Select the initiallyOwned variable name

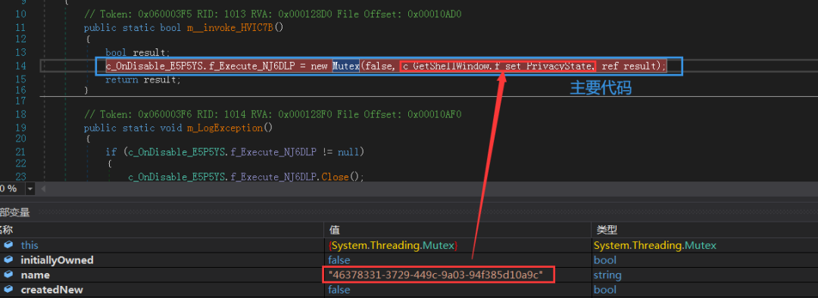(57, 260)
